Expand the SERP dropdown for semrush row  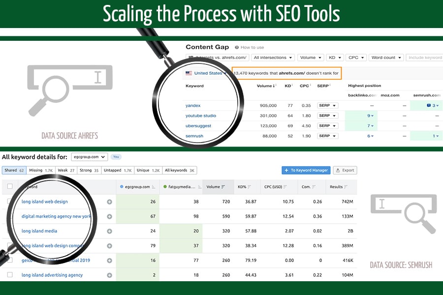pyautogui.click(x=327, y=136)
